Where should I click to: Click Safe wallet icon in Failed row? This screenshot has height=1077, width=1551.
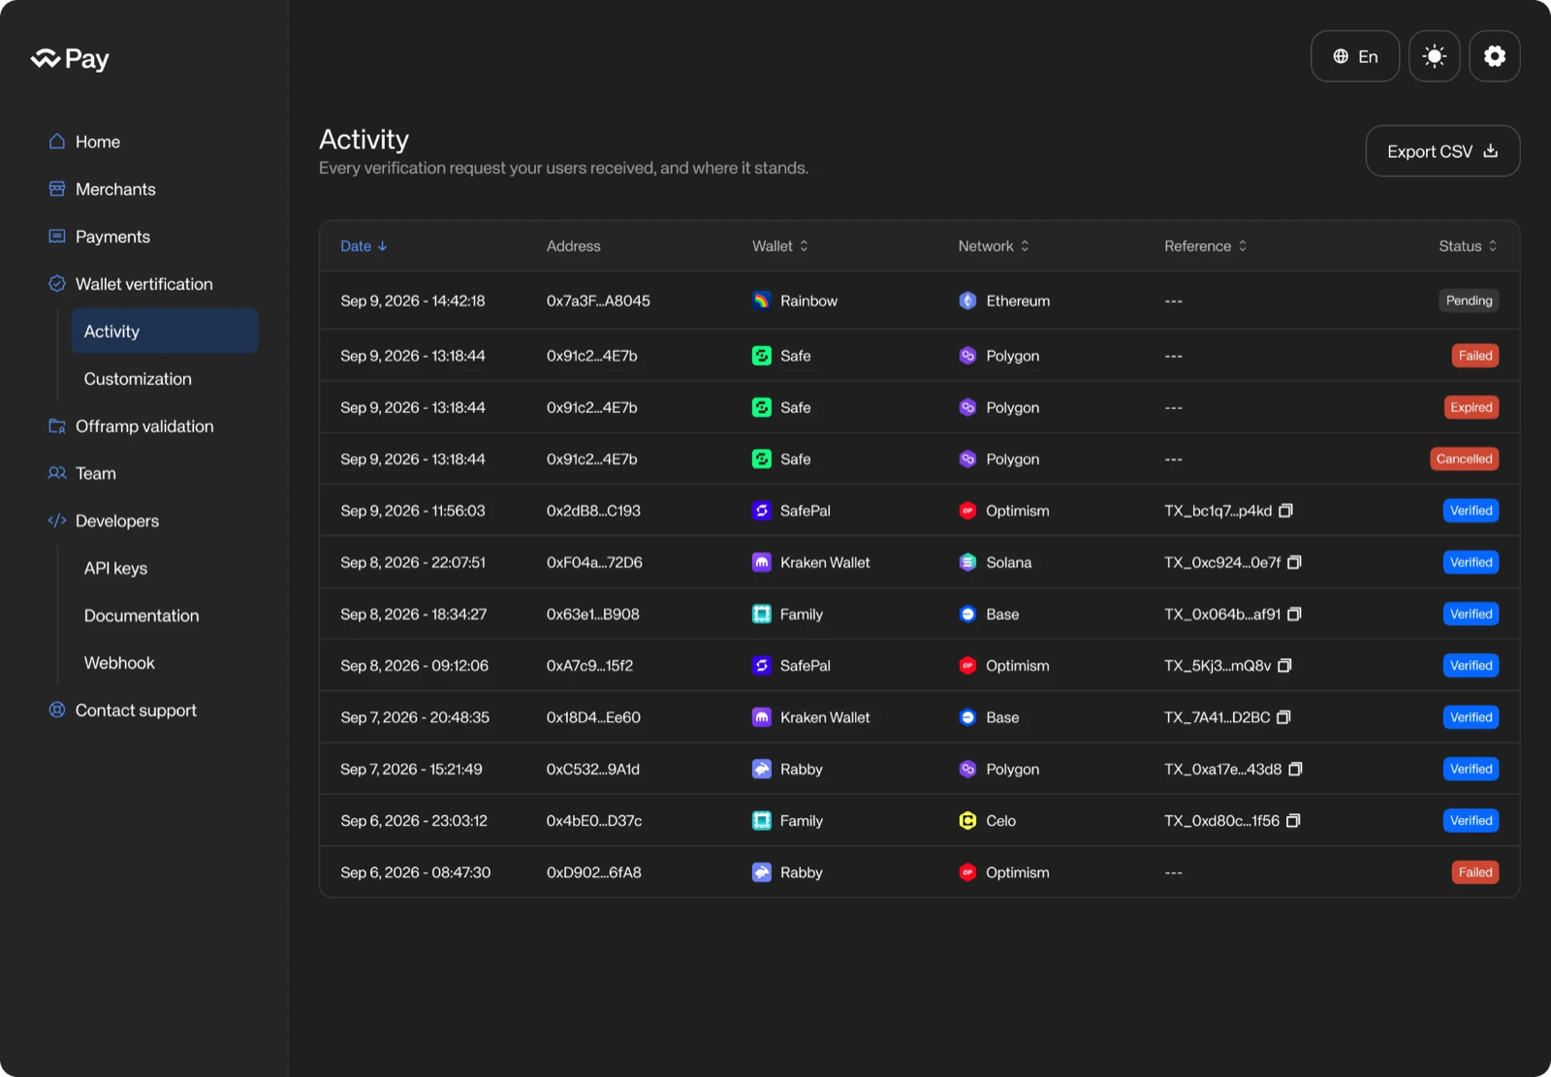tap(762, 356)
